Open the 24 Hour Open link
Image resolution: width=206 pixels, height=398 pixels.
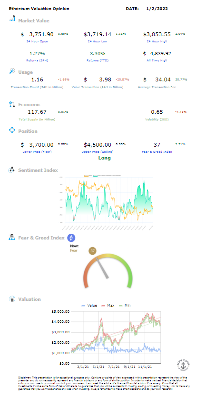point(37,41)
